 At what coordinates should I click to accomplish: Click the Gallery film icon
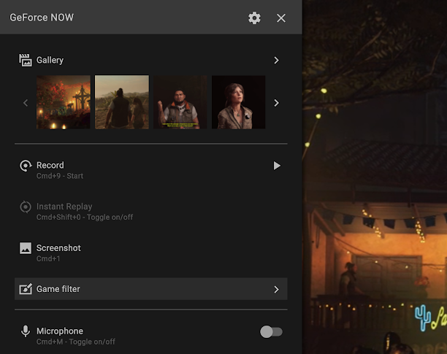pyautogui.click(x=26, y=60)
